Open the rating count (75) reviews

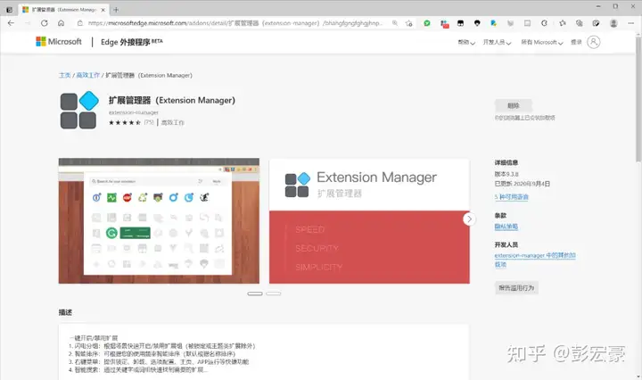(149, 122)
